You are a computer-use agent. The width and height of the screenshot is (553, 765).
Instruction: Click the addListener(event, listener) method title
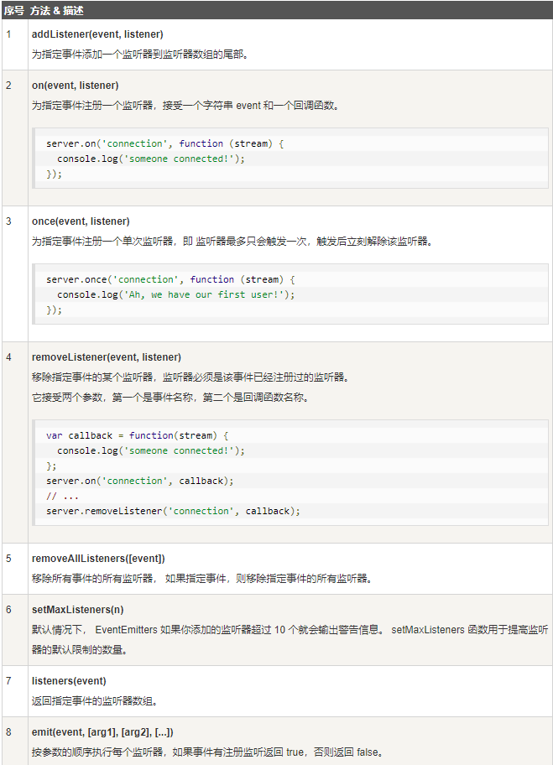click(97, 34)
